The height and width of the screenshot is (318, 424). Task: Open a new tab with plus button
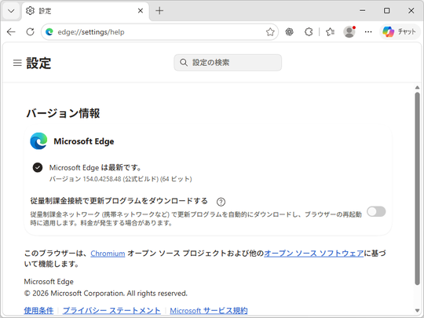coord(159,11)
